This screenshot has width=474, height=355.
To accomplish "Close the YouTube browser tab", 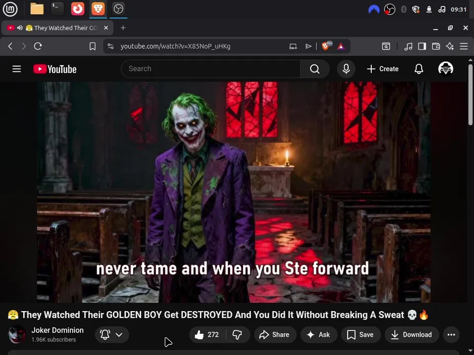I will coord(106,28).
